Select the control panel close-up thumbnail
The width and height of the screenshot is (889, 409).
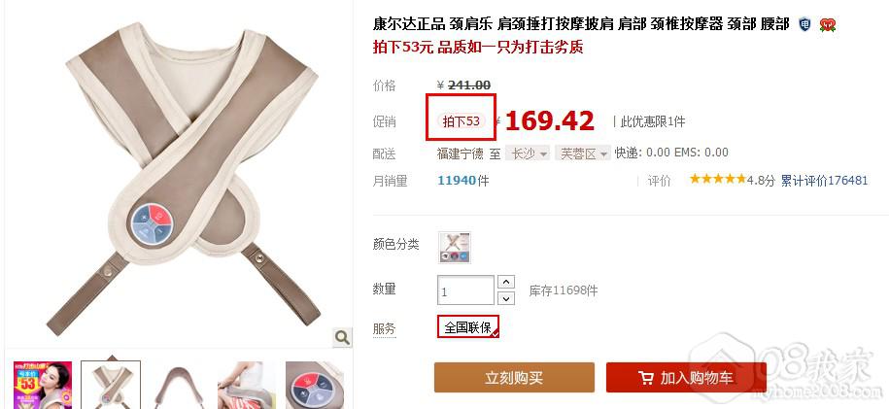pyautogui.click(x=315, y=385)
